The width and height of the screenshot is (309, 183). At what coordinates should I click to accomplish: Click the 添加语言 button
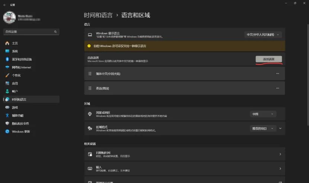[x=268, y=59]
